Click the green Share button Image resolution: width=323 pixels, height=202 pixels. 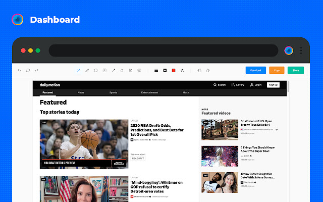[296, 70]
